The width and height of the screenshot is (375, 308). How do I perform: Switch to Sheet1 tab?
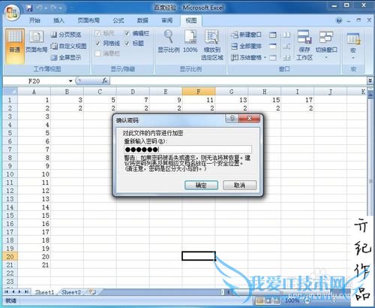(x=45, y=292)
